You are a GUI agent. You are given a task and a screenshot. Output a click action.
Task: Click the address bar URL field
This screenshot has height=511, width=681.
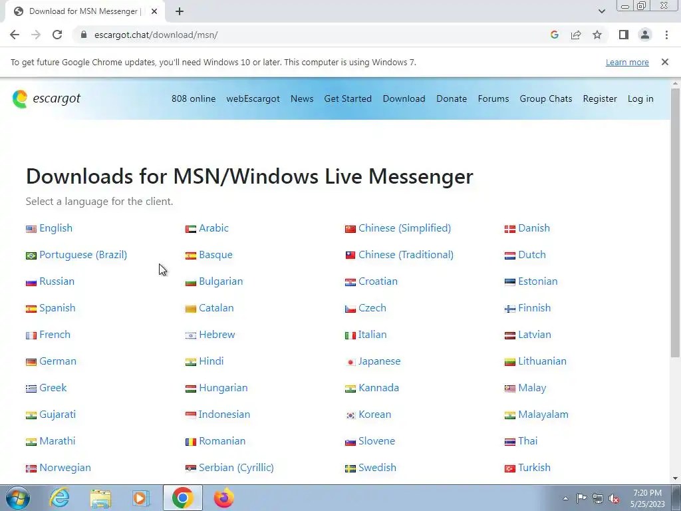pos(313,35)
